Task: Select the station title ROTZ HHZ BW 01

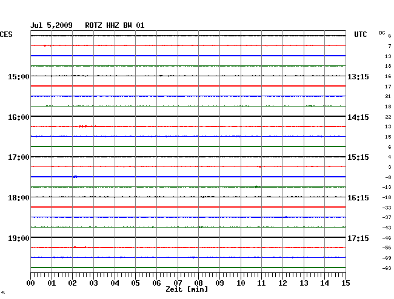Action: click(x=115, y=25)
